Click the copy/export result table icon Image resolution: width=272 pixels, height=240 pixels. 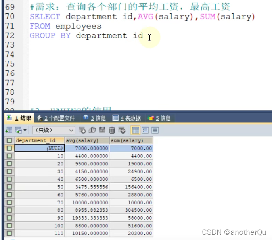coord(18,130)
